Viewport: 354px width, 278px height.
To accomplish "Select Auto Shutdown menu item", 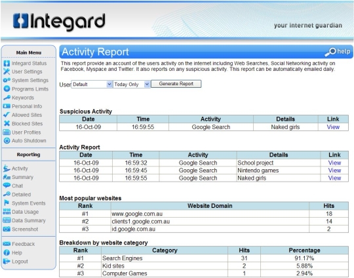I will coord(29,141).
